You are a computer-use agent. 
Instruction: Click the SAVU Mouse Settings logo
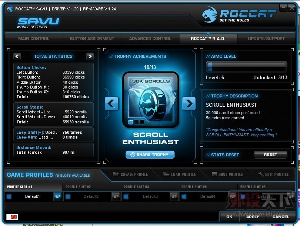(x=38, y=23)
